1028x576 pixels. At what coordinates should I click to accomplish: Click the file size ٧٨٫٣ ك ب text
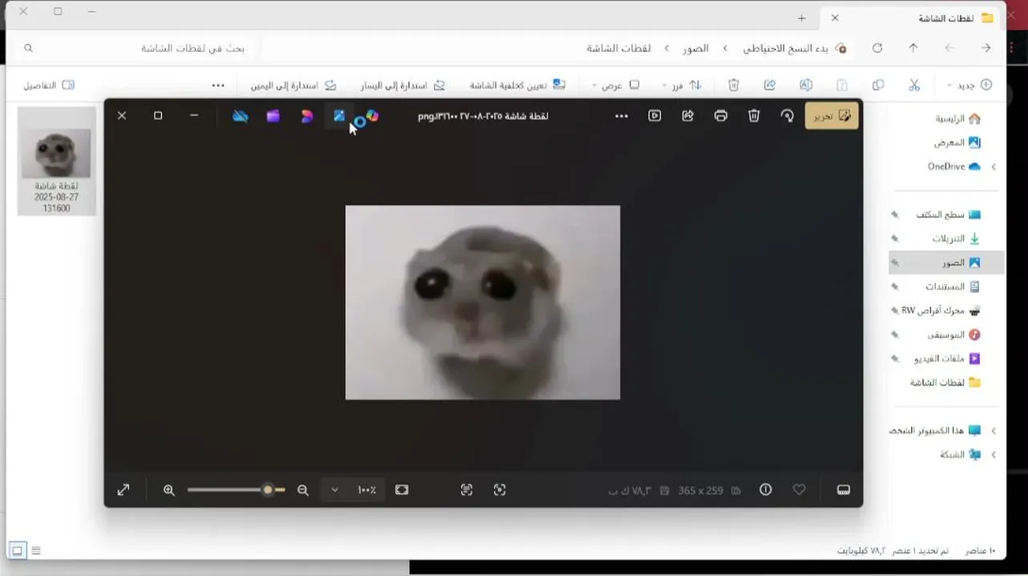629,490
